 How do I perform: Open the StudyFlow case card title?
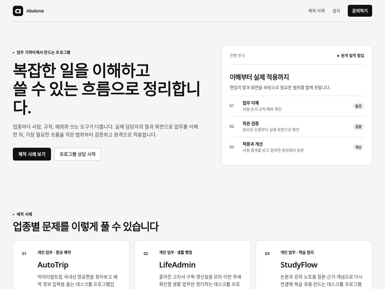(299, 265)
